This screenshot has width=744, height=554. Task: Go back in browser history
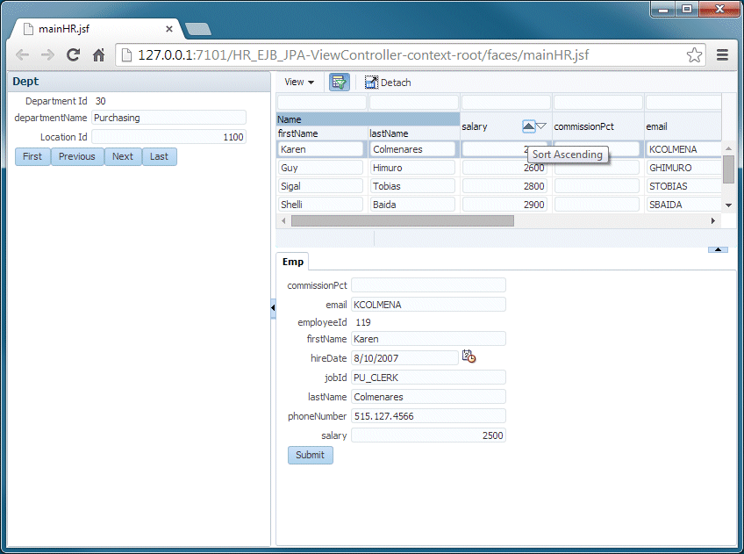[x=22, y=55]
